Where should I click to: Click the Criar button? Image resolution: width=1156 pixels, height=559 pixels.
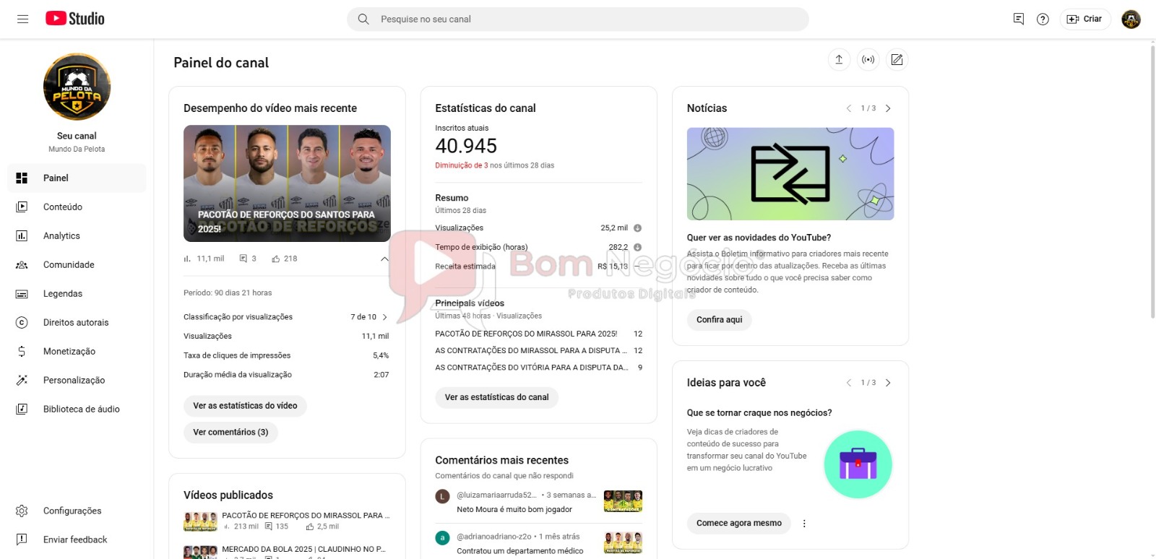[x=1084, y=19]
